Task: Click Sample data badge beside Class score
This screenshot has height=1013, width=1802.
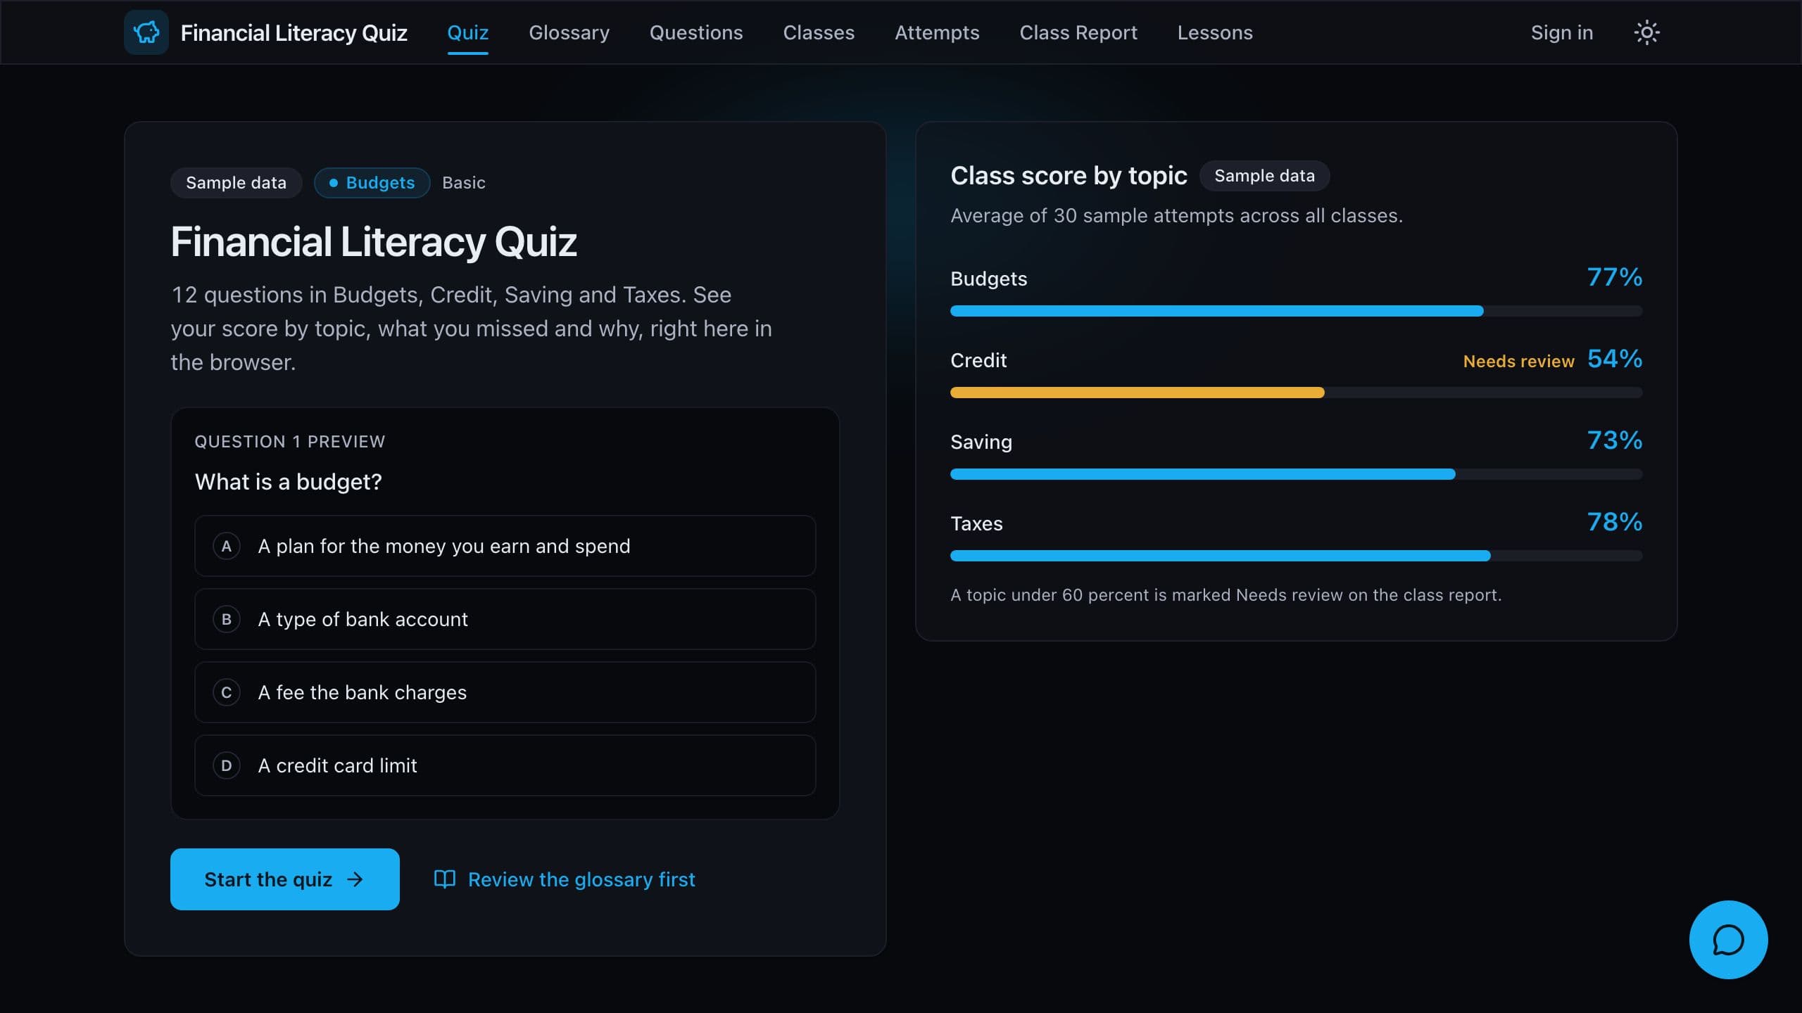Action: pos(1264,176)
